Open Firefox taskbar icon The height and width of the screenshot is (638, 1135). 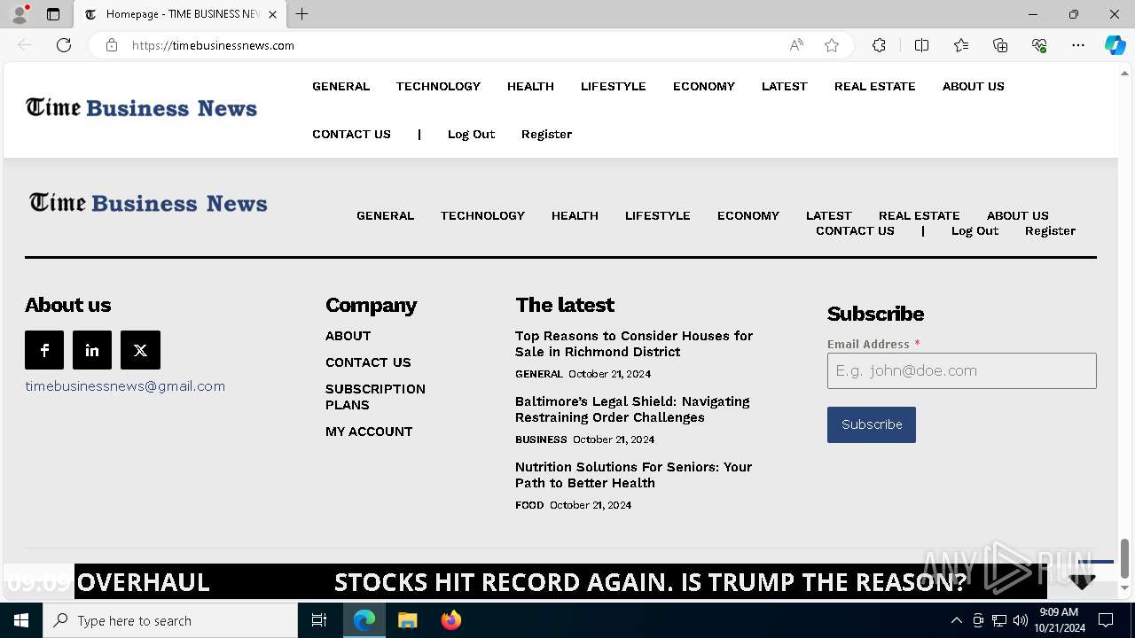451,620
